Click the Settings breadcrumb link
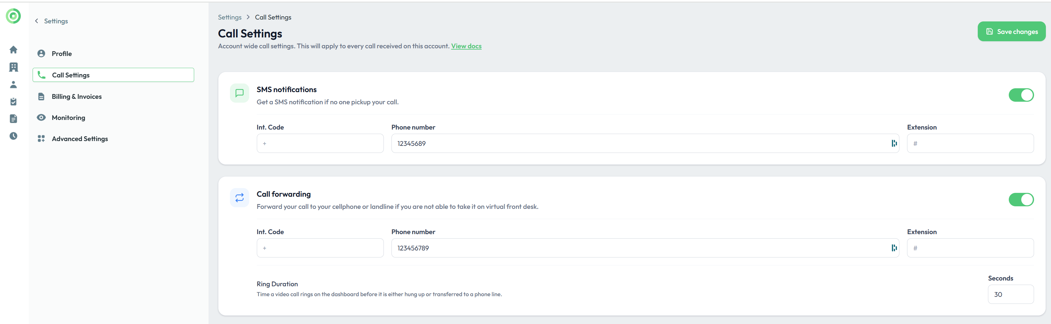This screenshot has width=1051, height=324. (x=229, y=17)
